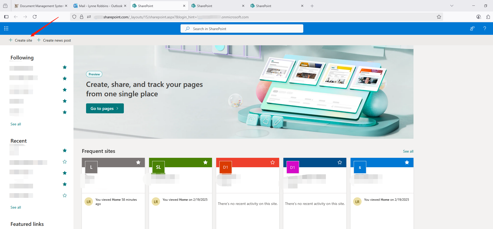
Task: Follow the last site under Recent
Action: click(x=65, y=196)
